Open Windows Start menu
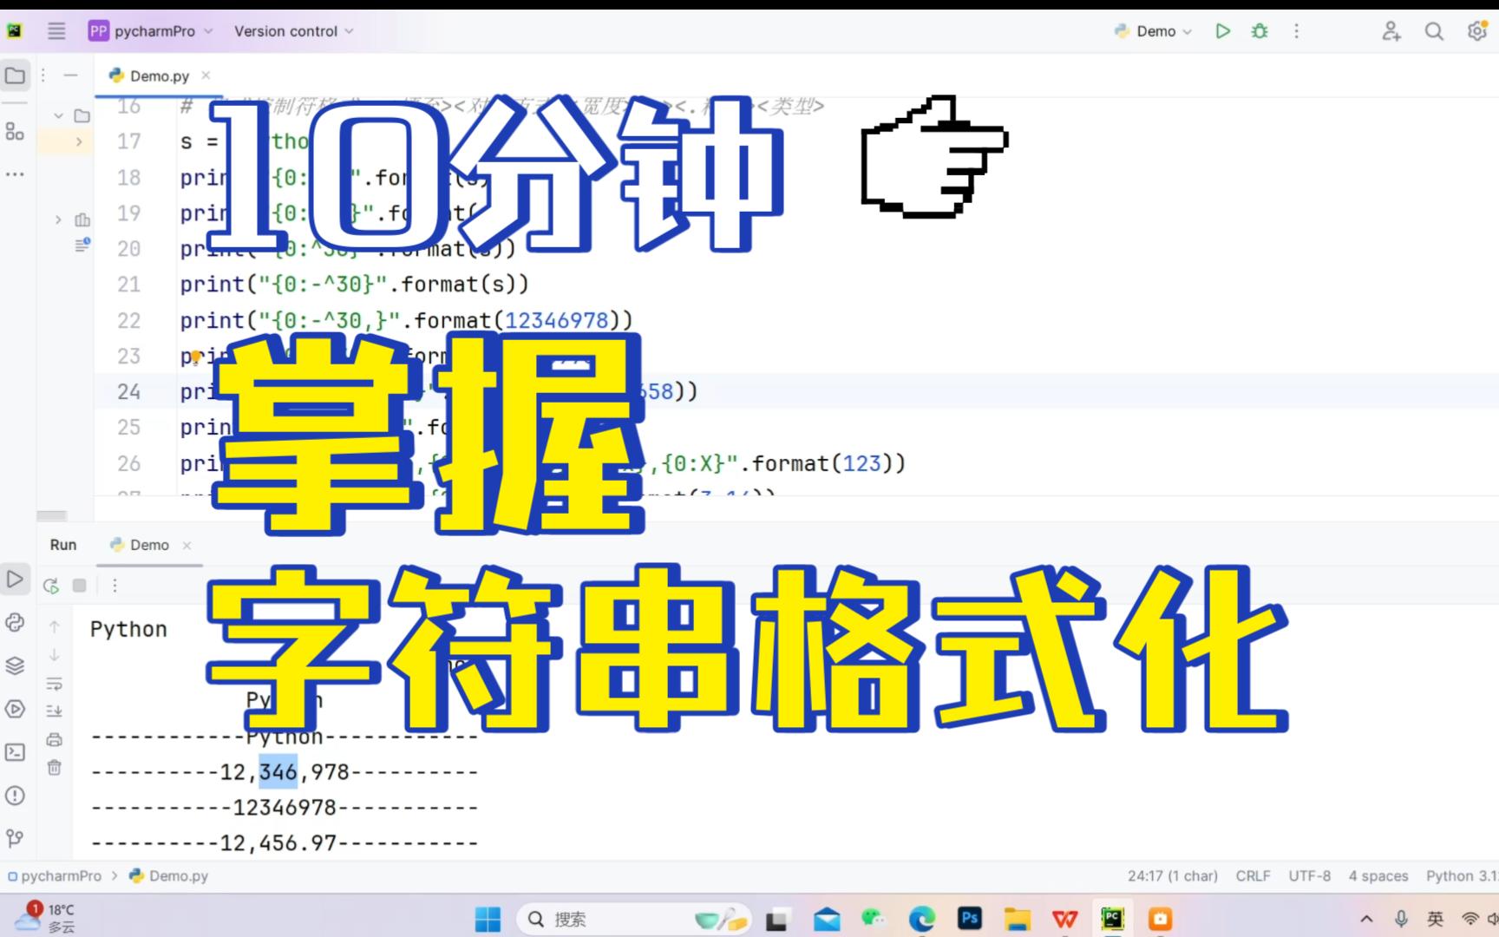This screenshot has width=1499, height=937. (x=488, y=919)
